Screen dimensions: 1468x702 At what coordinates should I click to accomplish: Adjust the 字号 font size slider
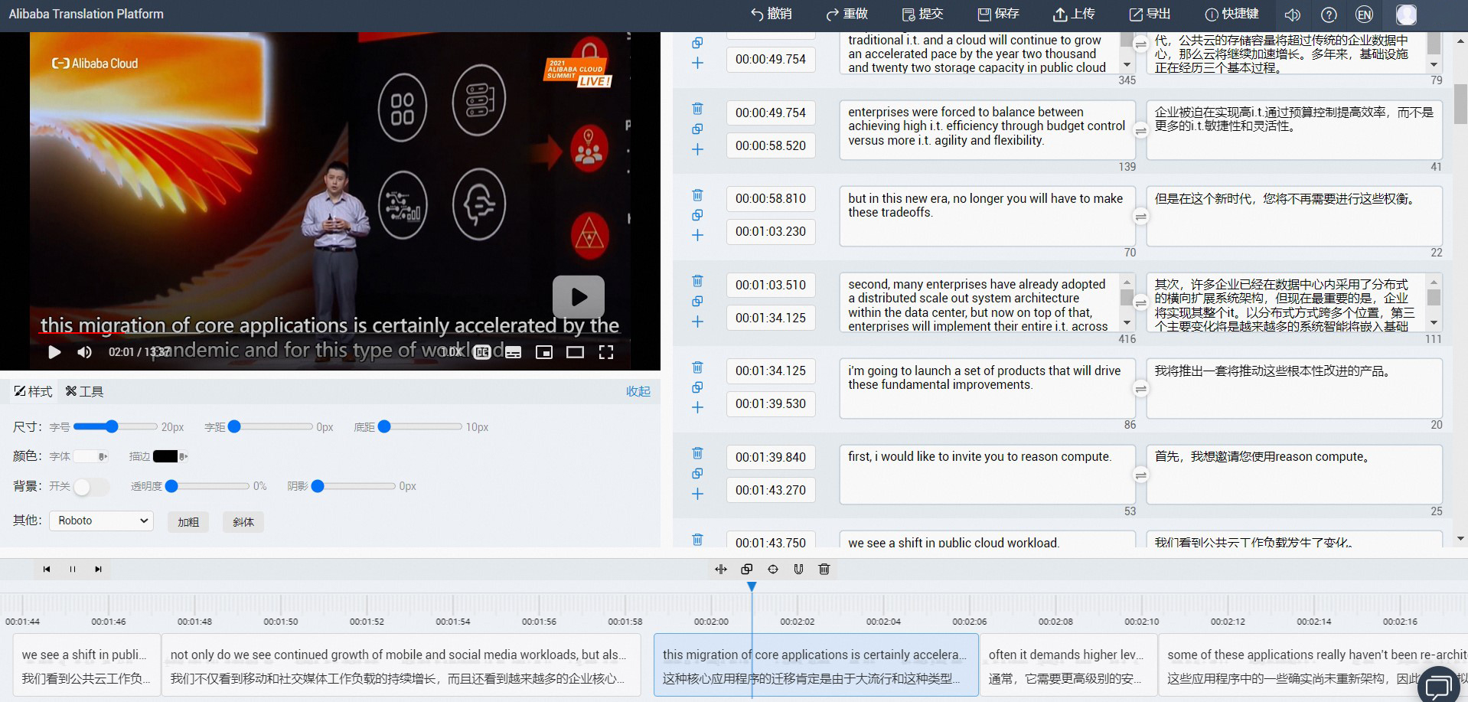[x=115, y=426]
